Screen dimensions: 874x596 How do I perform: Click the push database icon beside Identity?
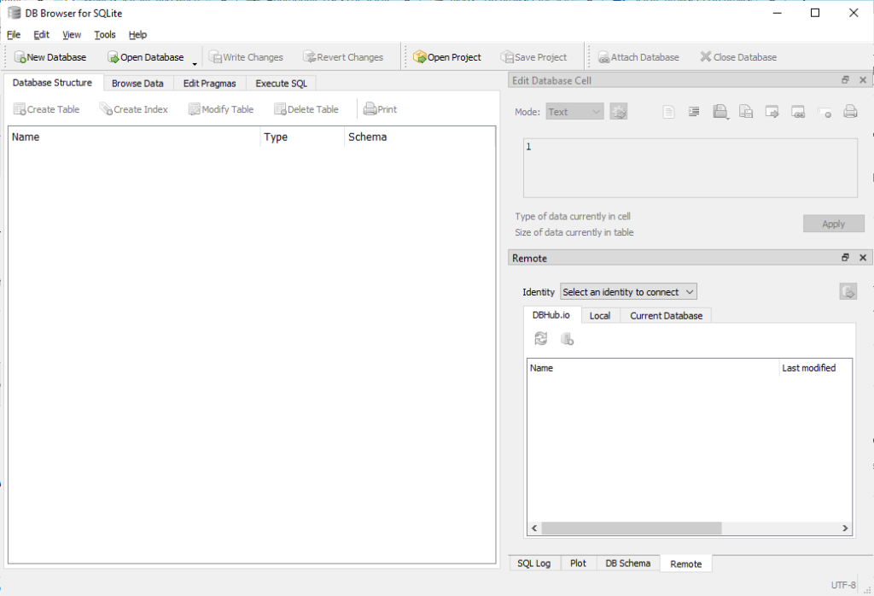pos(848,291)
